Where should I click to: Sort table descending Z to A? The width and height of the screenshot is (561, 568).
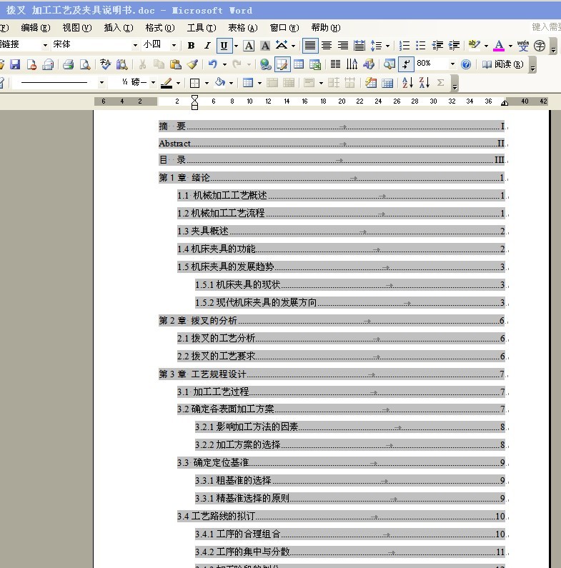[x=425, y=83]
